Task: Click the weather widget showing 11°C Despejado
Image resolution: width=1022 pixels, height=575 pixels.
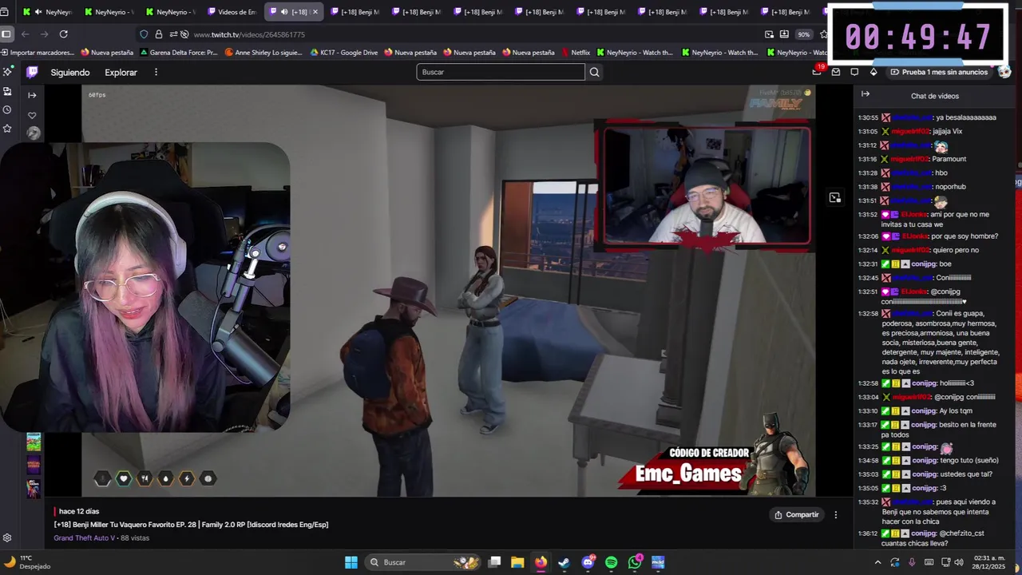Action: pyautogui.click(x=26, y=562)
